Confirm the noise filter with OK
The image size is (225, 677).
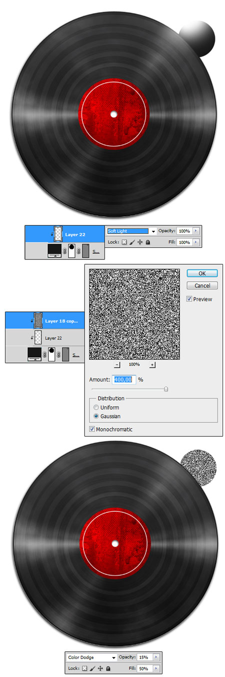[x=202, y=273]
